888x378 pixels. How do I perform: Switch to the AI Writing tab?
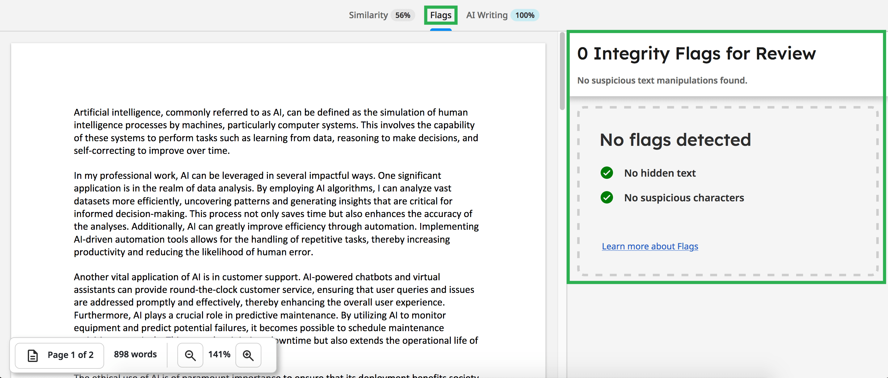coord(487,15)
